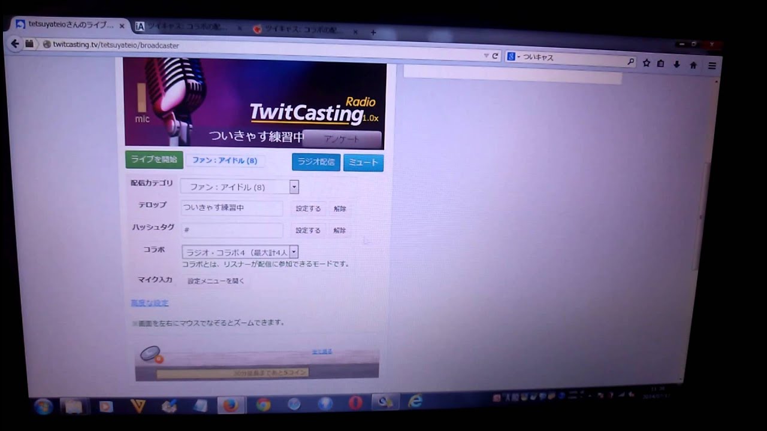Click the browser back arrow button
The width and height of the screenshot is (767, 431).
click(x=15, y=43)
